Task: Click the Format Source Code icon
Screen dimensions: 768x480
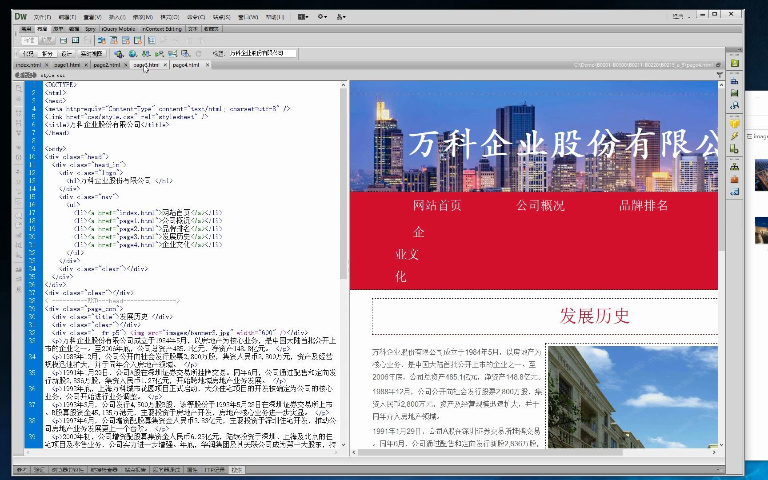Action: coord(19,289)
